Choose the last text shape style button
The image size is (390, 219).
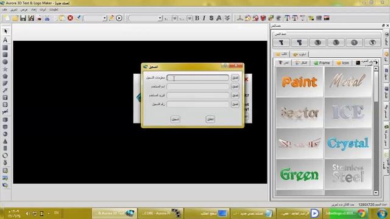coord(372,43)
